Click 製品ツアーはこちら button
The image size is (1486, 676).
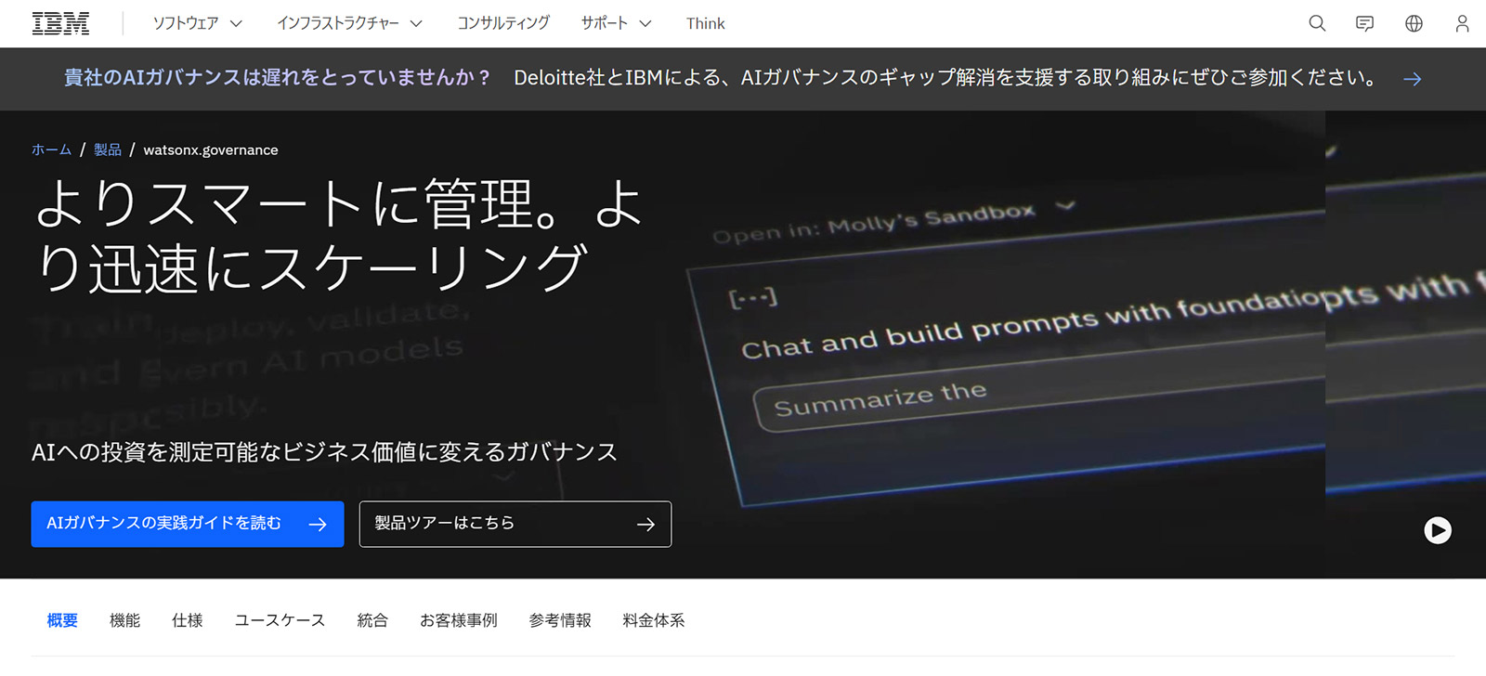(515, 524)
